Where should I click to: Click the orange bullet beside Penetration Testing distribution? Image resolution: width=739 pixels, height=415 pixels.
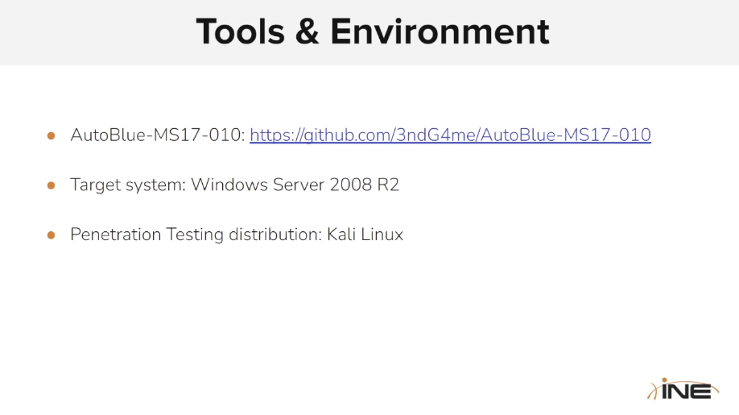pyautogui.click(x=52, y=235)
